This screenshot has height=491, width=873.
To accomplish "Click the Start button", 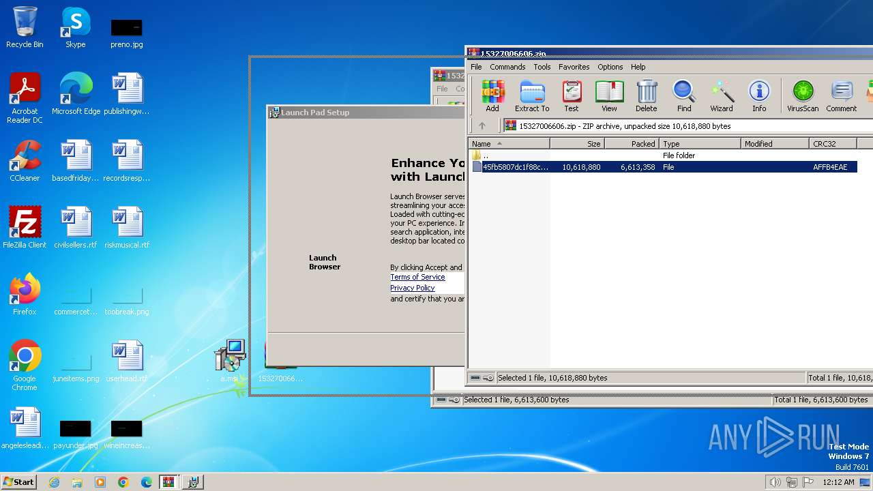I will pyautogui.click(x=19, y=481).
